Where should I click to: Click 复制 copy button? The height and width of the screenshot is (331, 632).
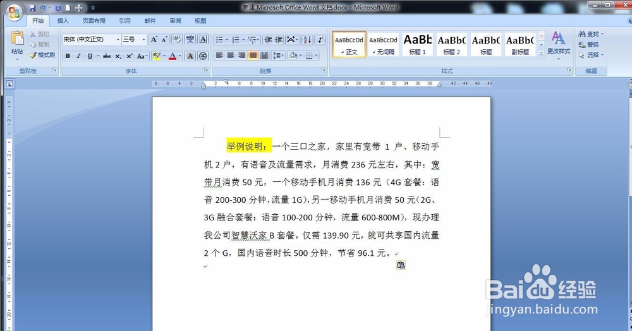40,44
